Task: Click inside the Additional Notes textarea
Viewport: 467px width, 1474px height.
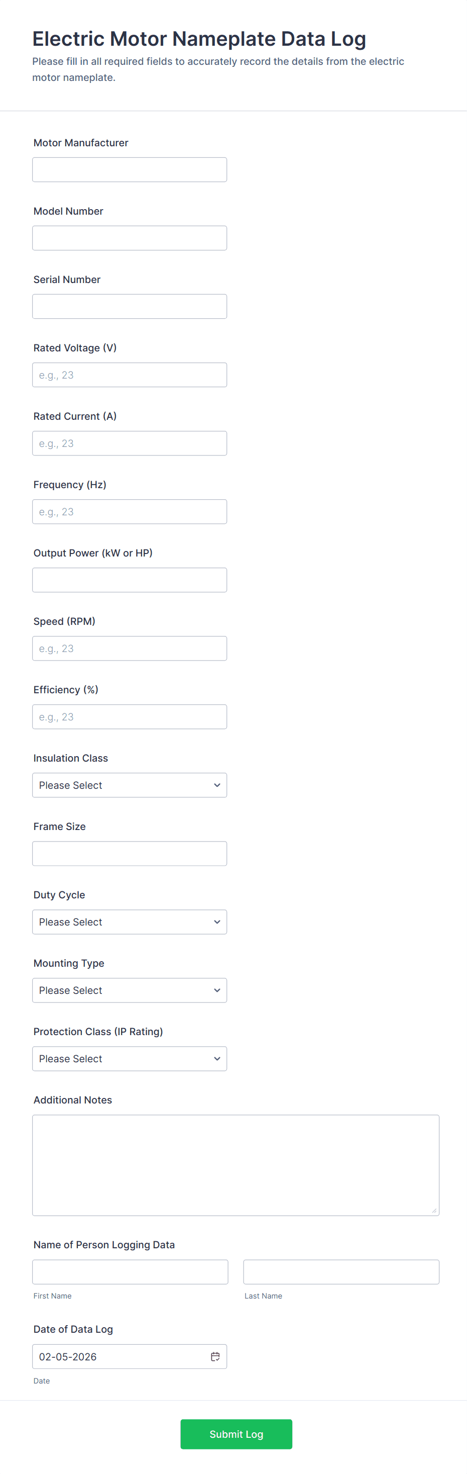Action: click(x=236, y=1165)
